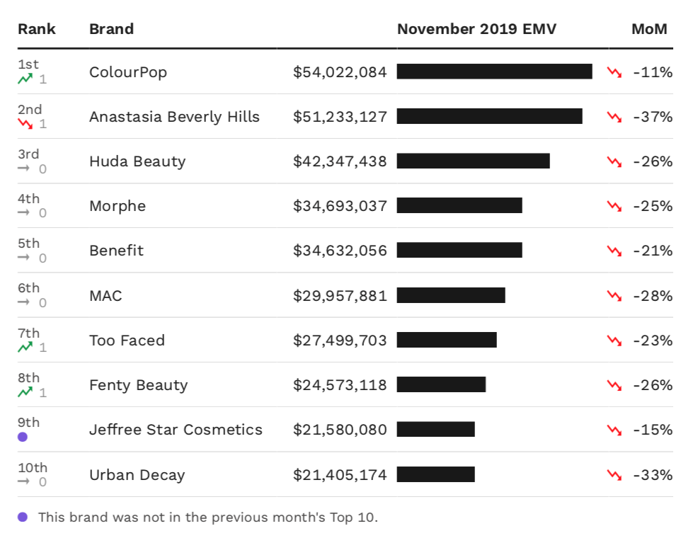
Task: Select the Anastasia Beverly Hills brand name
Action: pos(174,117)
